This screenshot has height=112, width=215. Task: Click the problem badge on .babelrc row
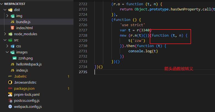pyautogui.click(x=69, y=76)
